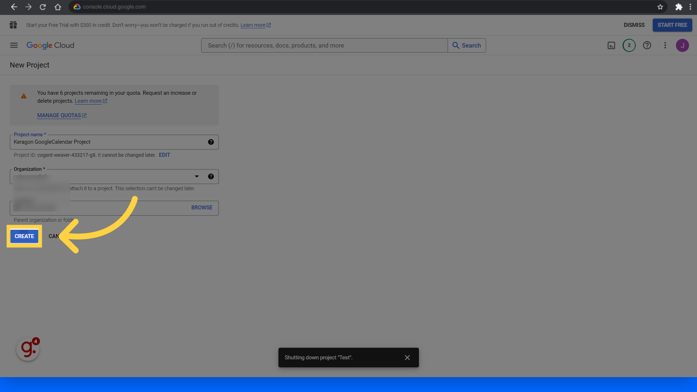Go back in browser history
The height and width of the screenshot is (392, 697).
(x=14, y=7)
